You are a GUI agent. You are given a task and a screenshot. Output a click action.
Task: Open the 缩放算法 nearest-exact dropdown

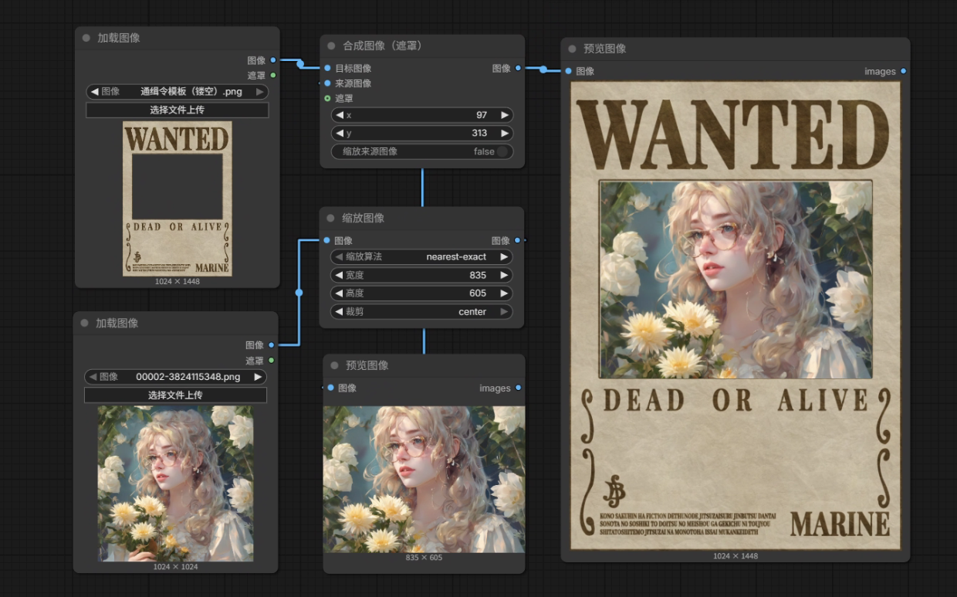pyautogui.click(x=422, y=256)
